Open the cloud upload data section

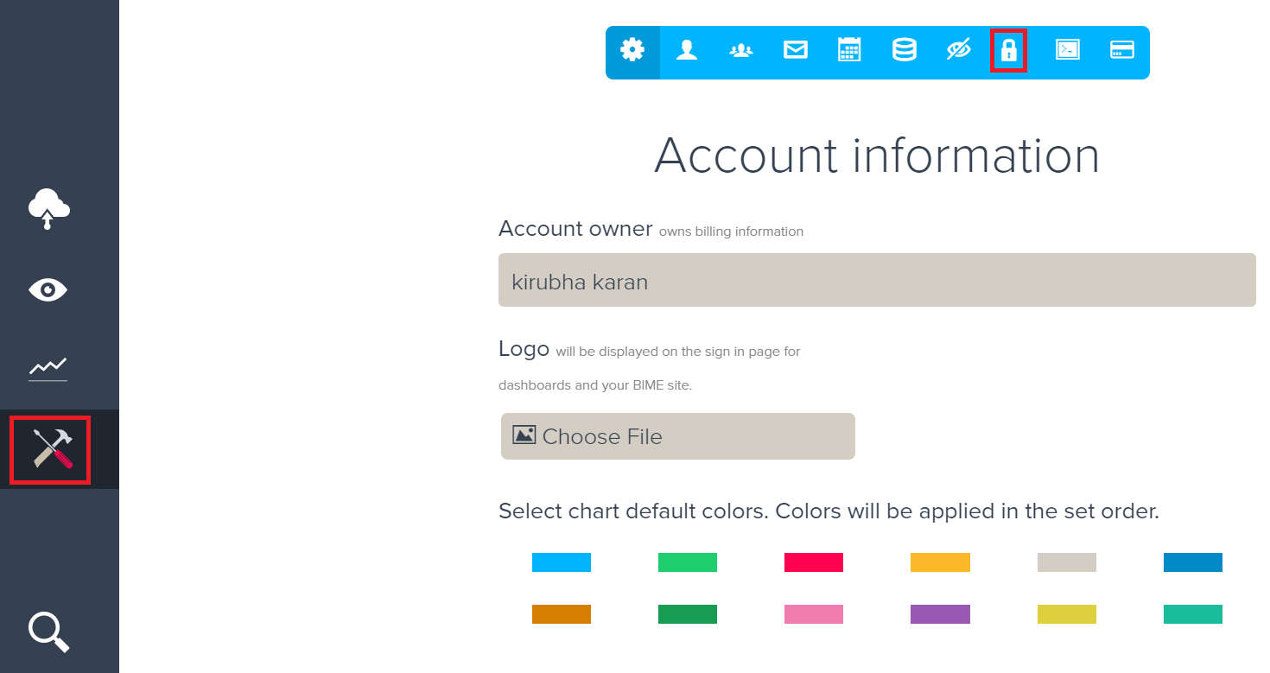(48, 209)
